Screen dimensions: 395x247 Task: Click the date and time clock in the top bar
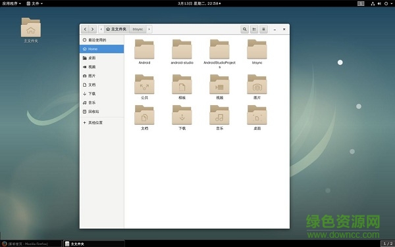pos(199,3)
